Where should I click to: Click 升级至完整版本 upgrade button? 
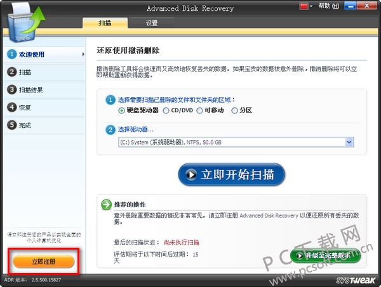click(x=325, y=255)
